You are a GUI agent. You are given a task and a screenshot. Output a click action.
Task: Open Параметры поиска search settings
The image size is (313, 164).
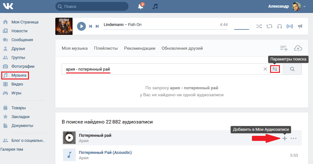click(x=275, y=69)
